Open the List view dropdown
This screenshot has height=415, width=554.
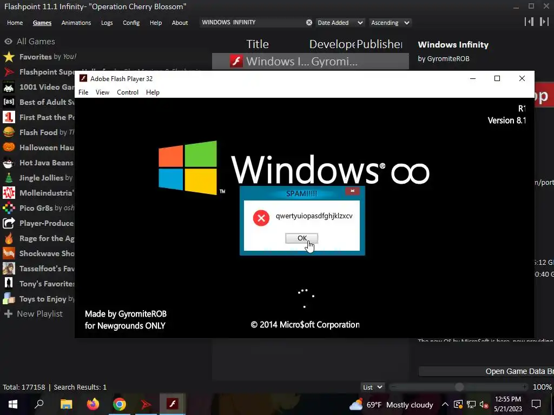[x=372, y=387]
